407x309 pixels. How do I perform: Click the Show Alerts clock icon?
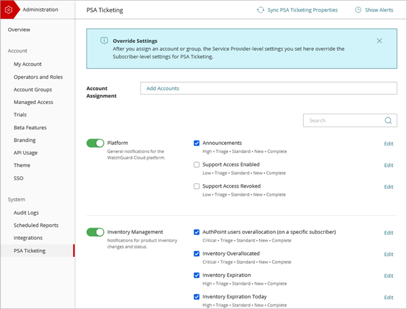358,10
